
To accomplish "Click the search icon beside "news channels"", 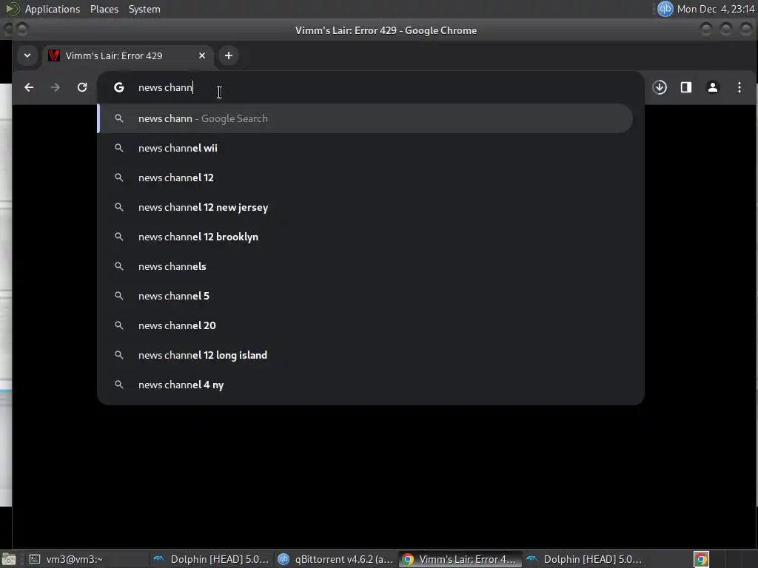I will (x=119, y=266).
